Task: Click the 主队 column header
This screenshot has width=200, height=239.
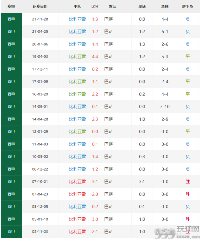Action: click(77, 6)
